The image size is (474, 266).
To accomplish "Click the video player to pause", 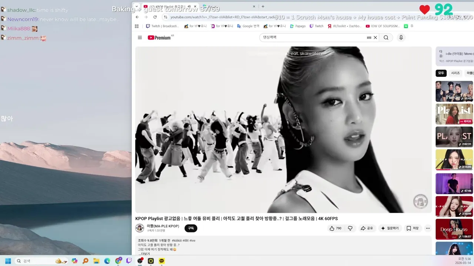I will (283, 129).
